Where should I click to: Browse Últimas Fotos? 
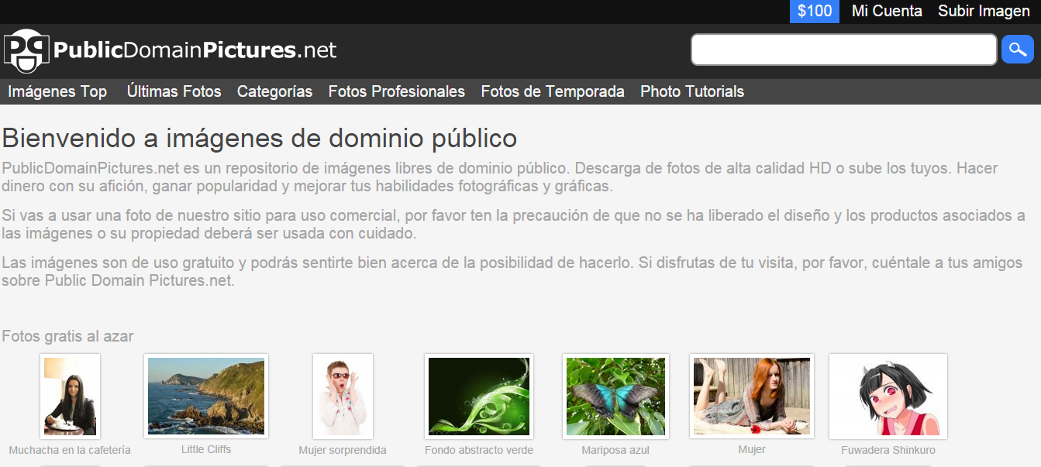click(x=174, y=91)
